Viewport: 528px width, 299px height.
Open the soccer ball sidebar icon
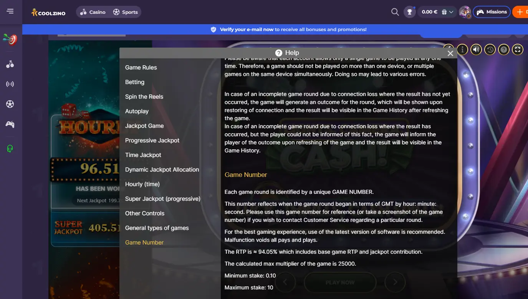[x=10, y=104]
